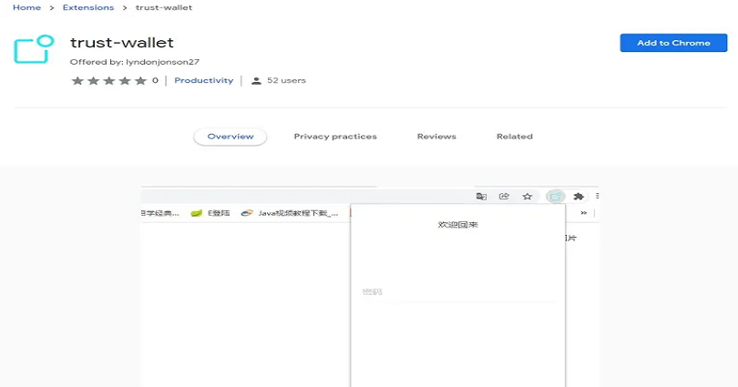Show the Related tab
The height and width of the screenshot is (387, 738).
coord(515,137)
